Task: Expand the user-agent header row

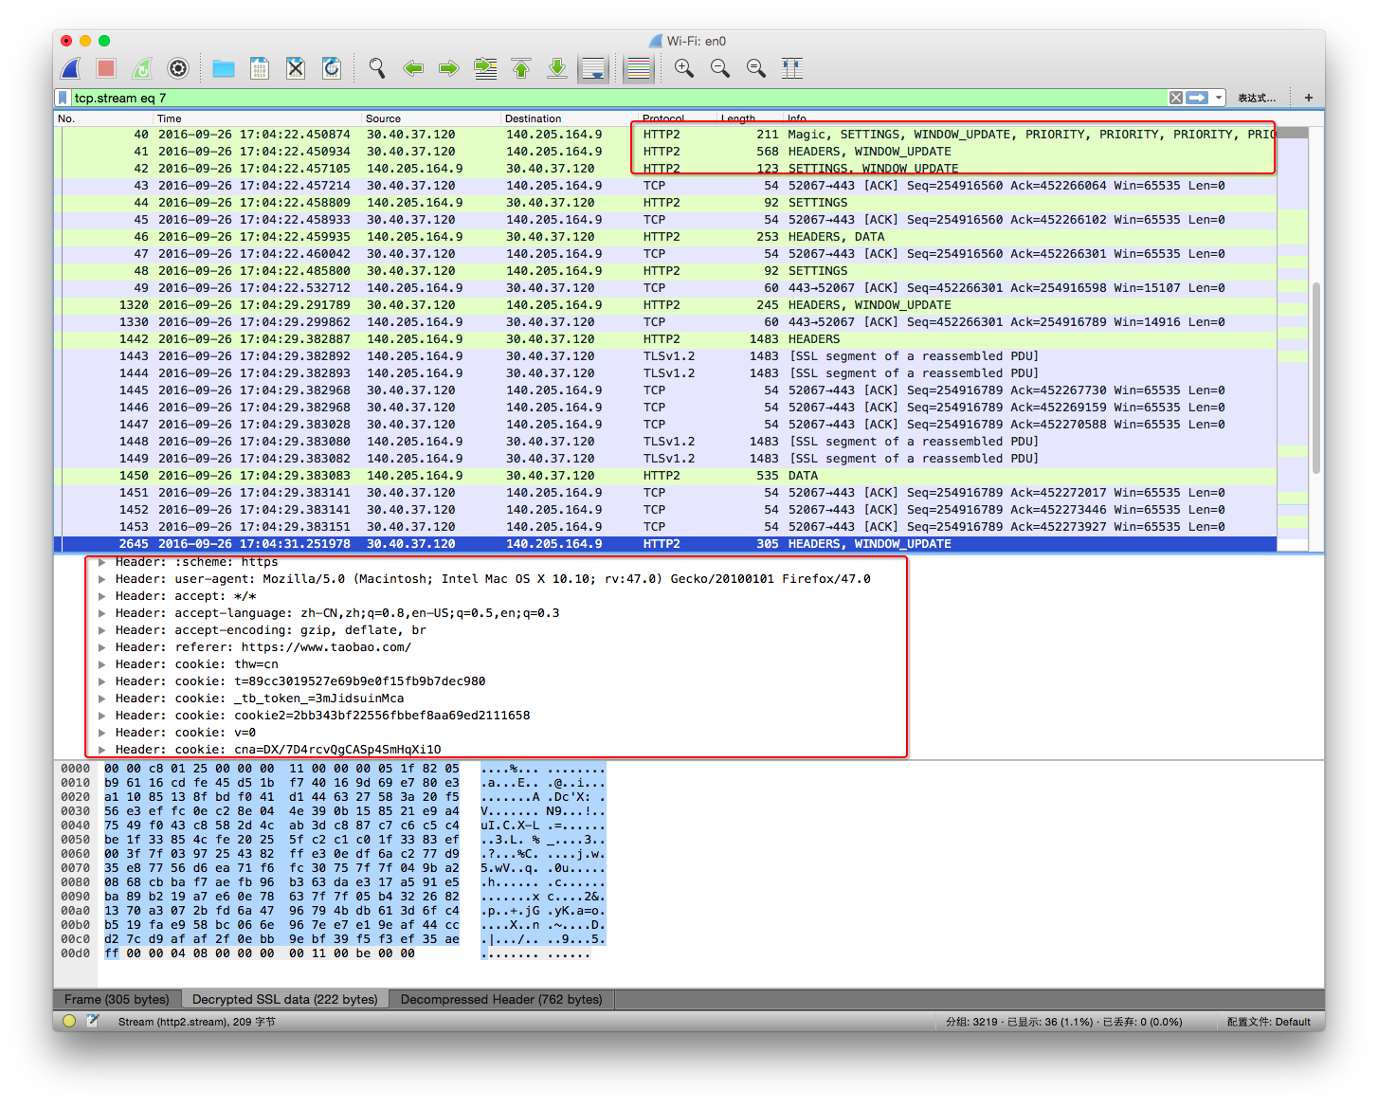Action: click(102, 579)
